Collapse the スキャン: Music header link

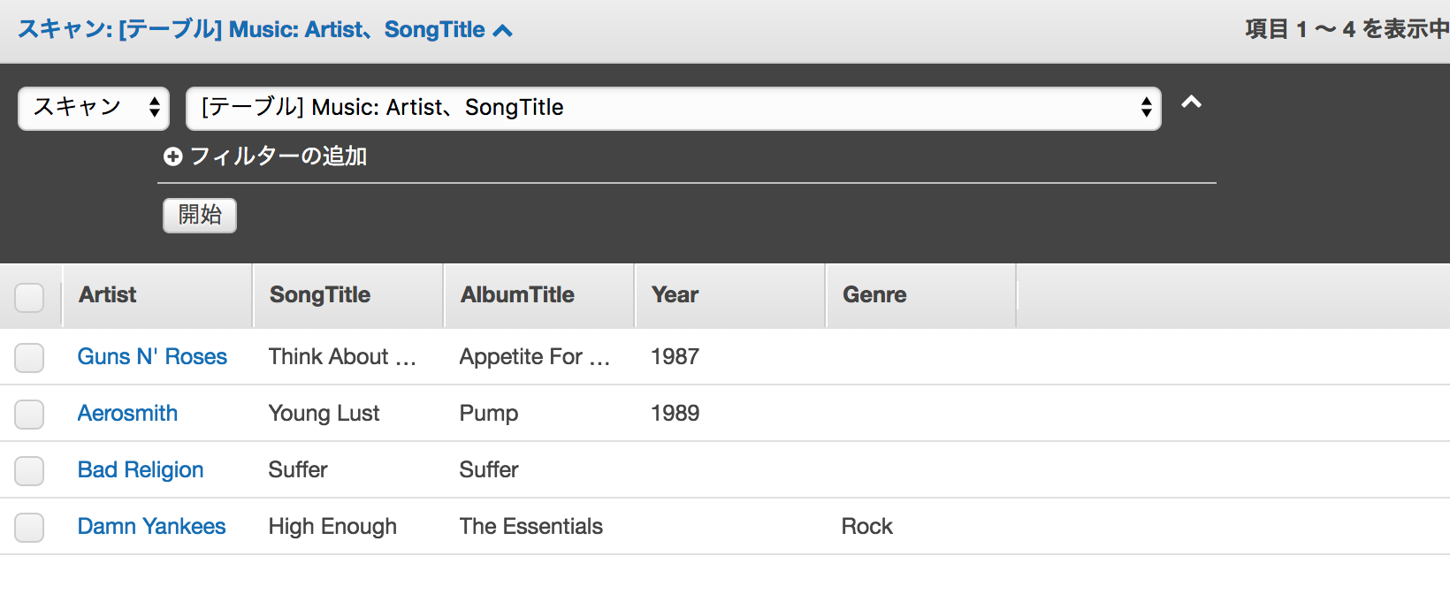tap(264, 30)
